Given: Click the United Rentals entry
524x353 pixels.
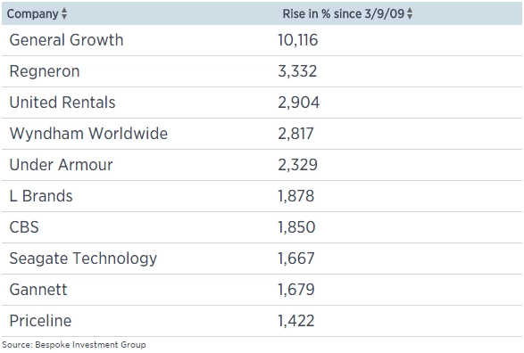Looking at the screenshot, I should click(x=62, y=103).
